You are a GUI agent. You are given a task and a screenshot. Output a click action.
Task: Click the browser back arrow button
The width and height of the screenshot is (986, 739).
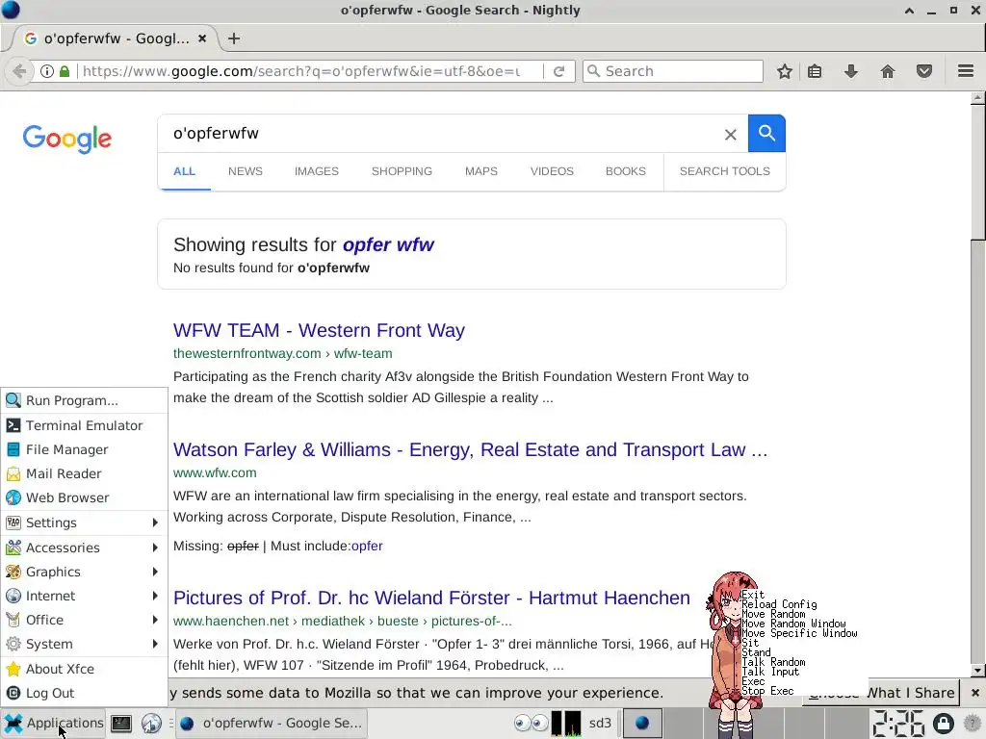(19, 71)
